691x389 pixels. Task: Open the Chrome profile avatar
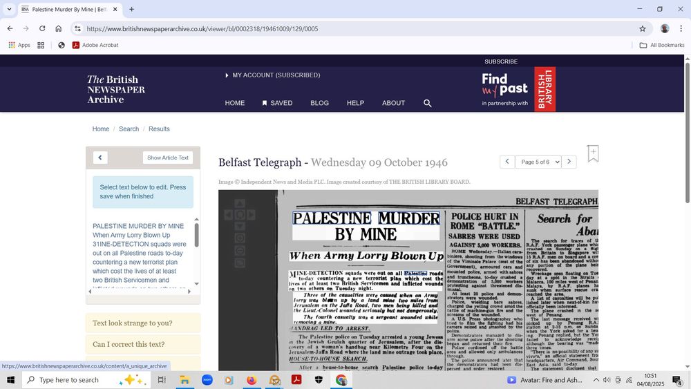(665, 28)
